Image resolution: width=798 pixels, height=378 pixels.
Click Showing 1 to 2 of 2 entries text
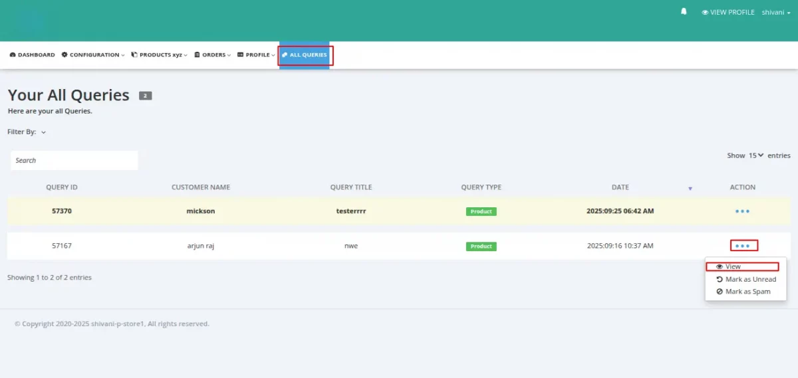click(x=50, y=277)
